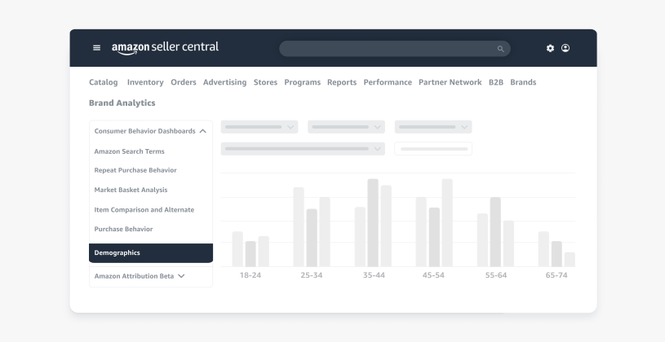The image size is (665, 342).
Task: Open the Orders menu
Action: pyautogui.click(x=184, y=82)
